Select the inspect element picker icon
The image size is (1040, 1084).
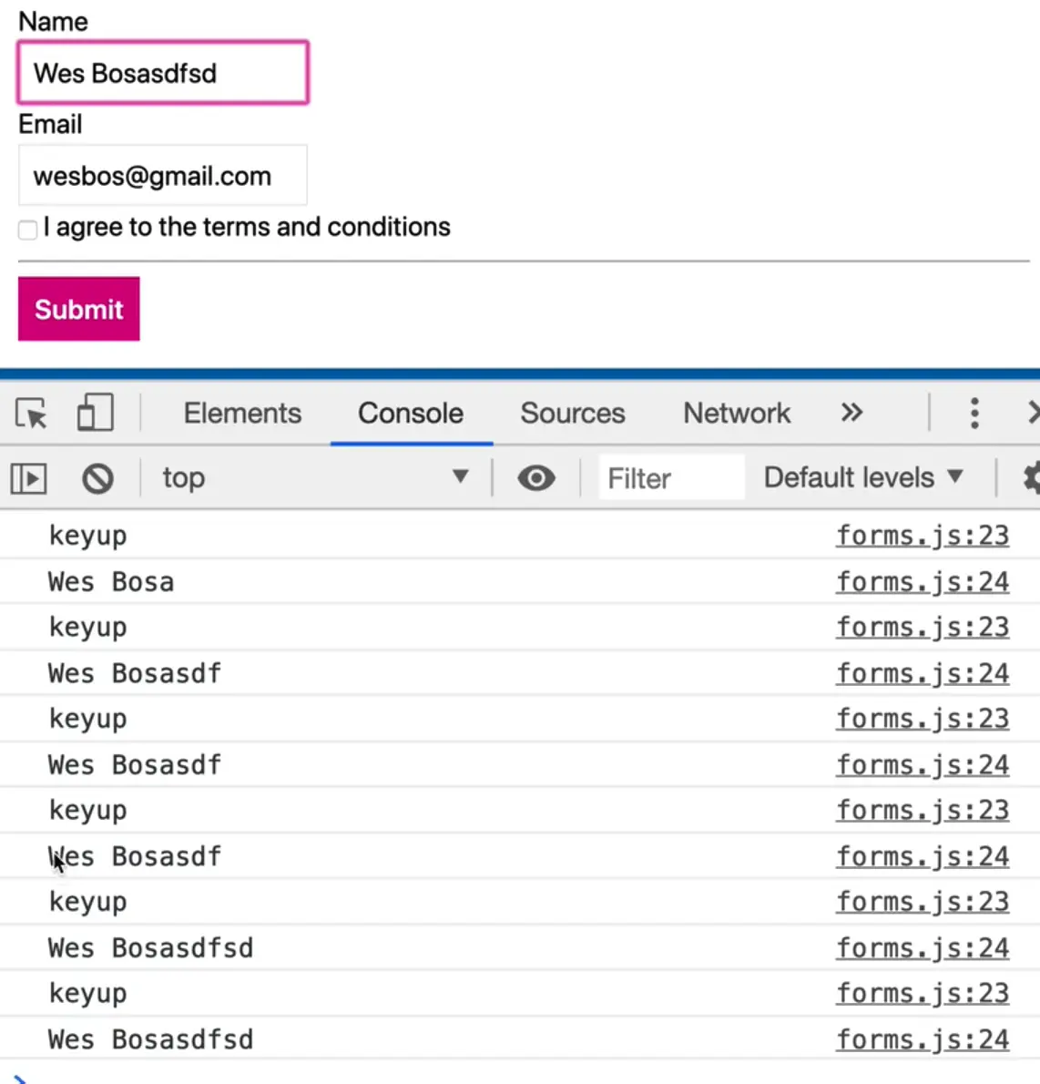point(31,414)
